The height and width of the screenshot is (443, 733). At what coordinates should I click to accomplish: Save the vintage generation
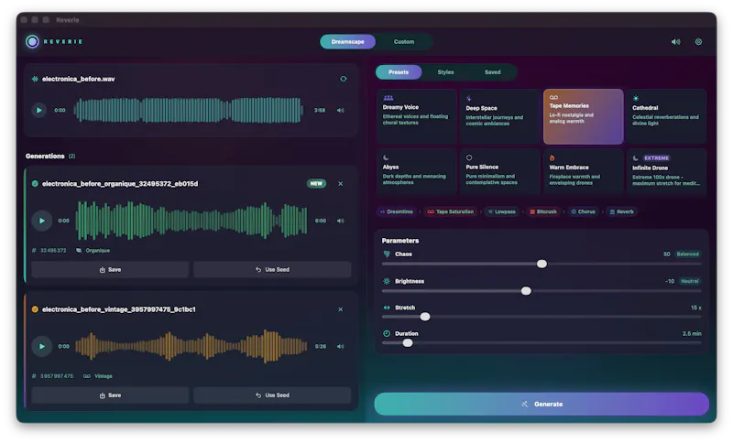point(110,394)
